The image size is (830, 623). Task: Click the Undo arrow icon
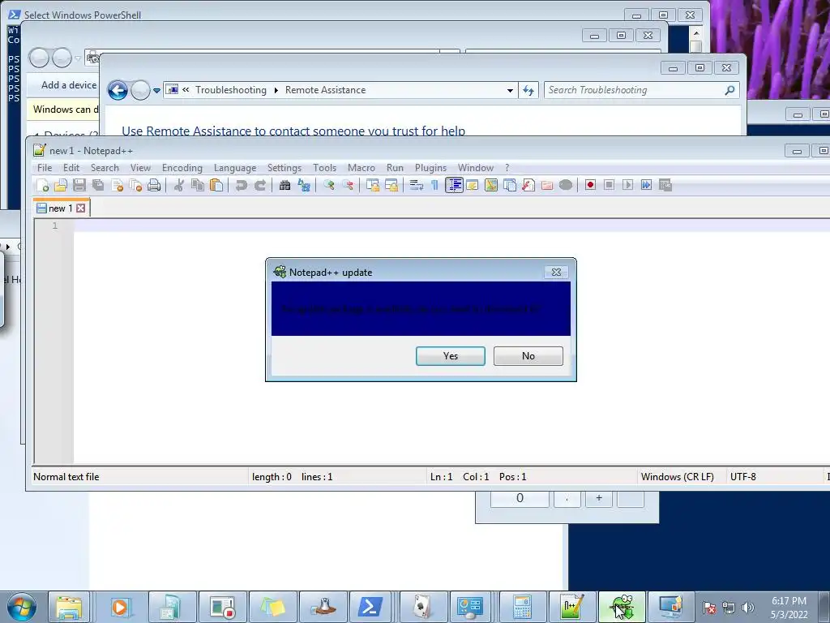pyautogui.click(x=241, y=185)
